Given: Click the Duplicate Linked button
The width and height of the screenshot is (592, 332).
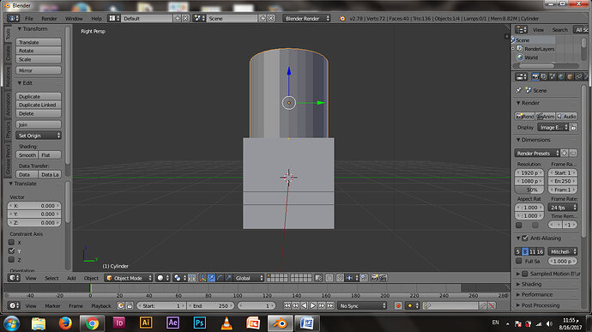Looking at the screenshot, I should click(x=39, y=105).
